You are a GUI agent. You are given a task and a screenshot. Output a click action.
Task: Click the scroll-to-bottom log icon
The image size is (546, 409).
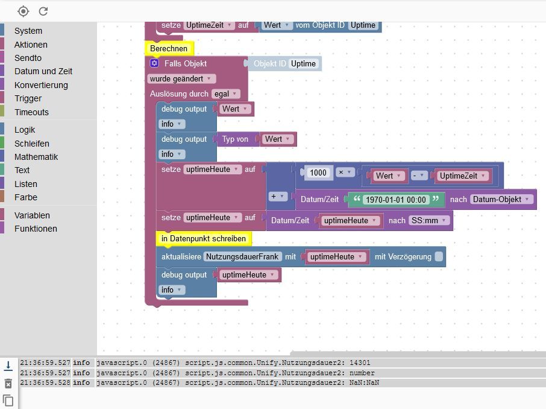8,366
